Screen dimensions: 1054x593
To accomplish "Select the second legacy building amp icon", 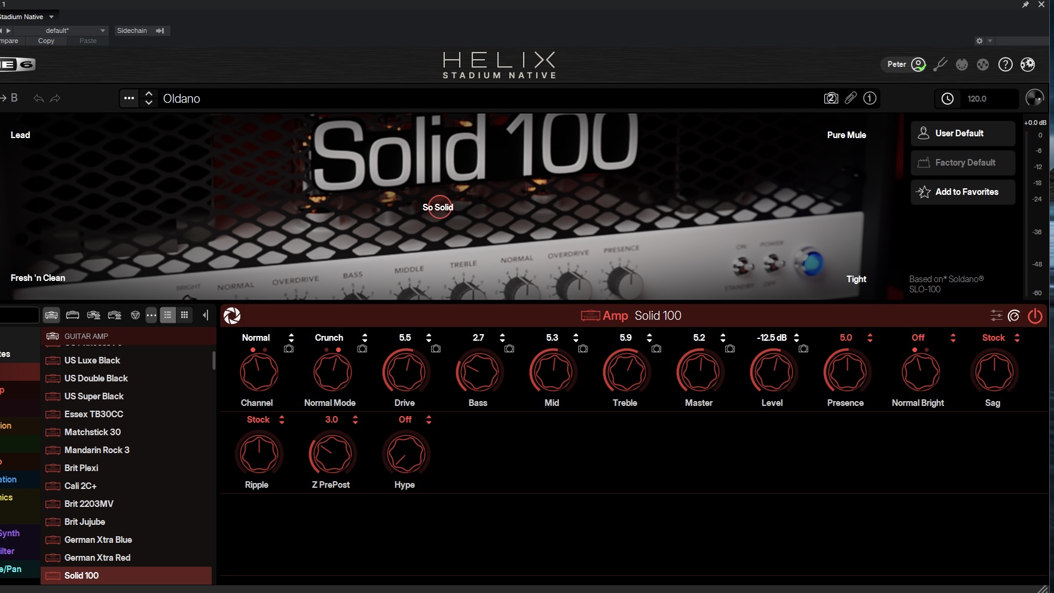I will (x=115, y=315).
